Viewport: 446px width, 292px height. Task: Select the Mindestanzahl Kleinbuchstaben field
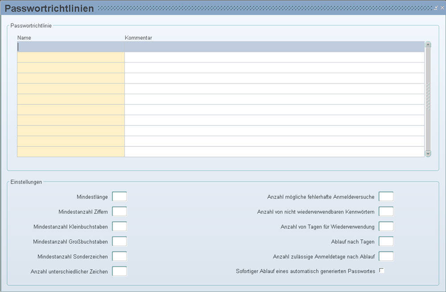point(120,226)
